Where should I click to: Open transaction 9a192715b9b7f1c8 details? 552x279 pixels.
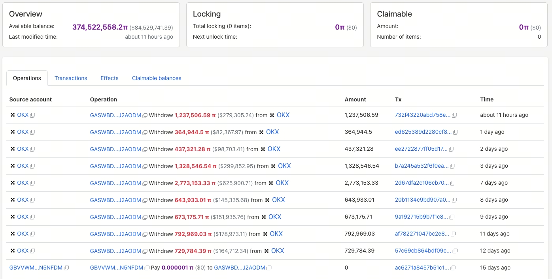(x=421, y=217)
